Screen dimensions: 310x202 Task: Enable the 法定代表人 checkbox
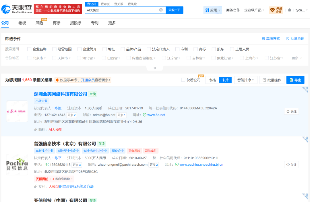coord(149,49)
